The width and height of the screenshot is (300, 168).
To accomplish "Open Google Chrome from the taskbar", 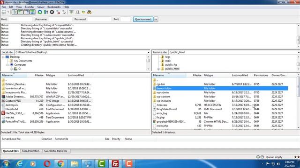I will coord(60,164).
